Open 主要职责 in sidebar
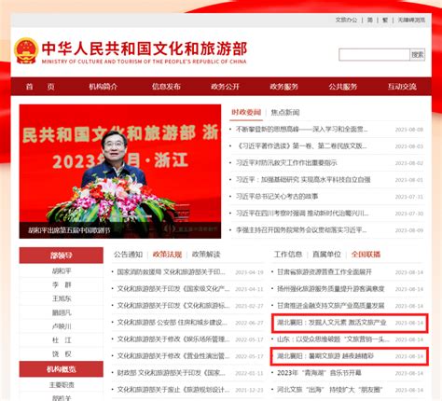The height and width of the screenshot is (401, 442). pyautogui.click(x=62, y=385)
